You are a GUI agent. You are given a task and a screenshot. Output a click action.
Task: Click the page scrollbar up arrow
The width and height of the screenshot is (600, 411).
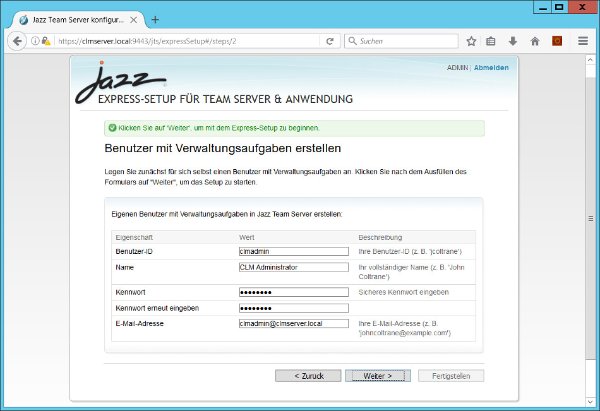591,60
